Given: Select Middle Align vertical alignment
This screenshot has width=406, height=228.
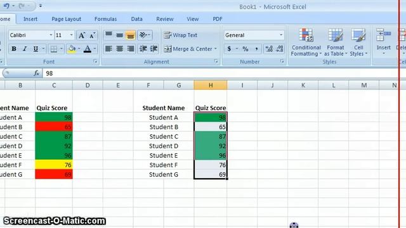Looking at the screenshot, I should (x=119, y=35).
